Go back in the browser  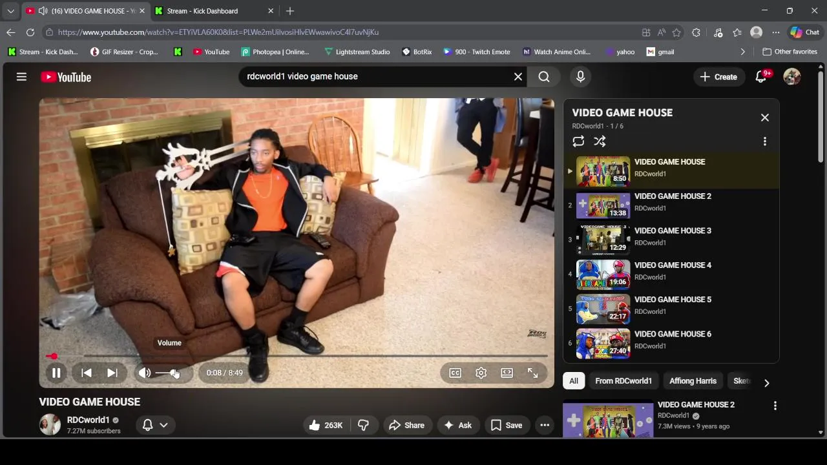coord(11,32)
